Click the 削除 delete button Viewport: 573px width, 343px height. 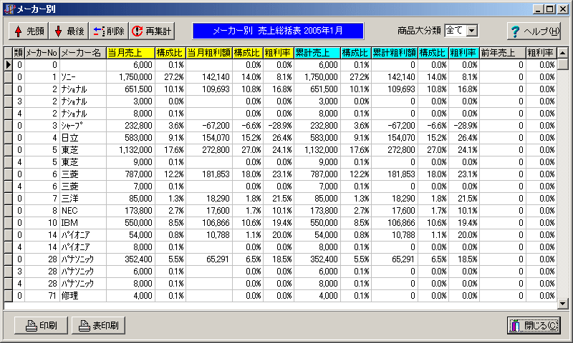tap(109, 31)
